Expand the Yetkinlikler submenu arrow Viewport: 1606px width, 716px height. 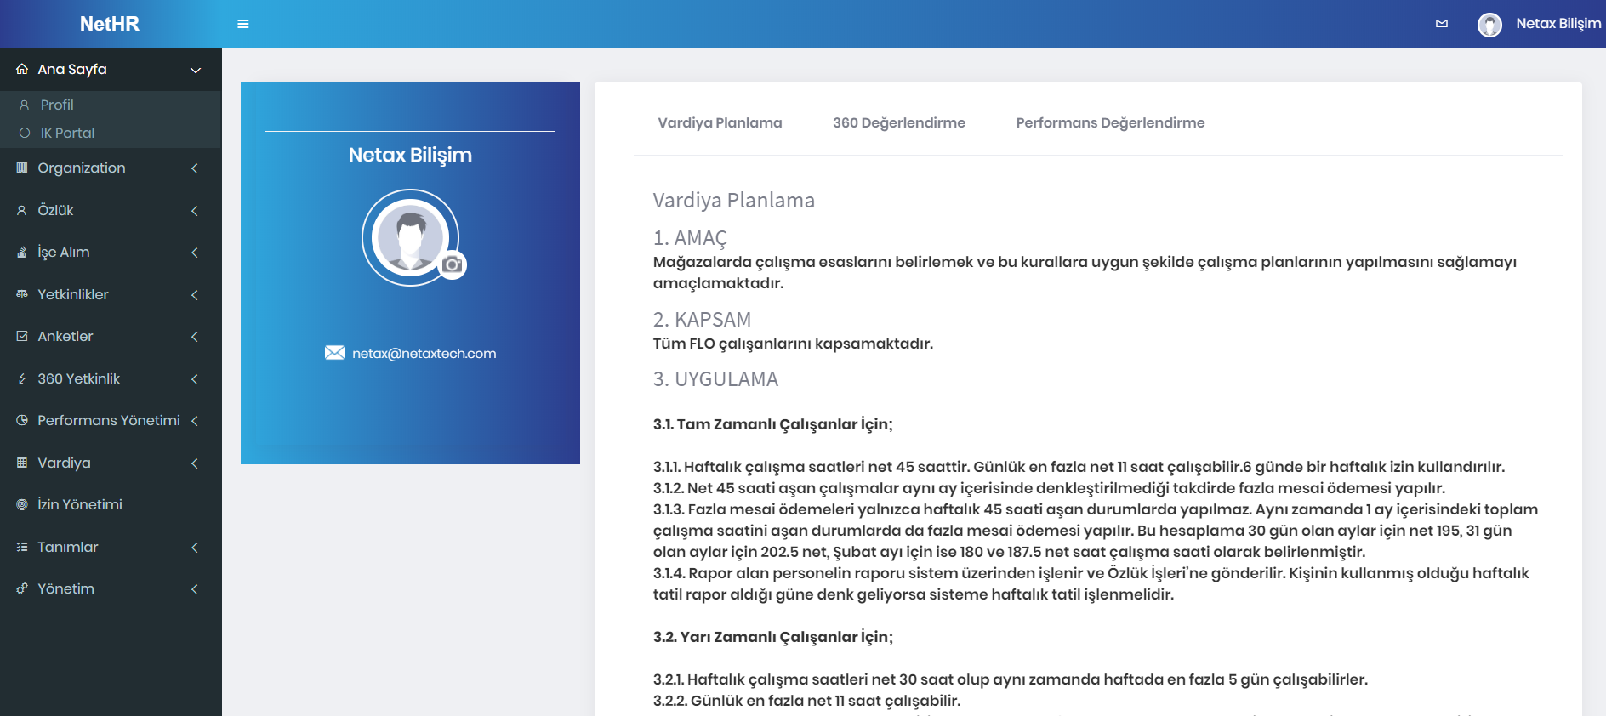coord(195,294)
